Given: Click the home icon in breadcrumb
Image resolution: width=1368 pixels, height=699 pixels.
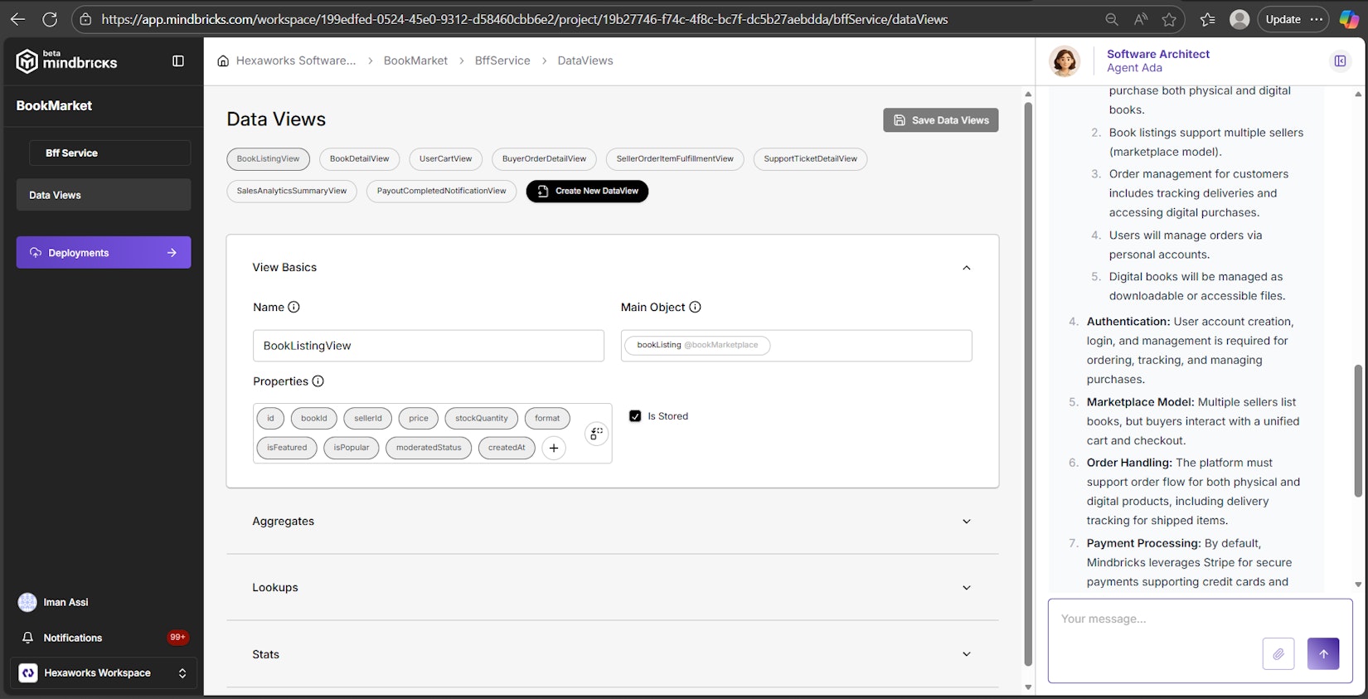Looking at the screenshot, I should [x=223, y=61].
